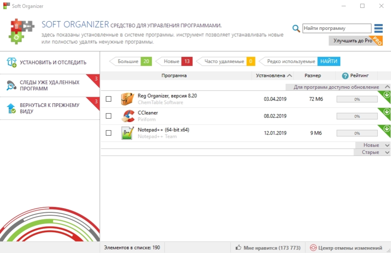This screenshot has height=253, width=391.
Task: Filter by Новые programs tag
Action: [x=174, y=61]
